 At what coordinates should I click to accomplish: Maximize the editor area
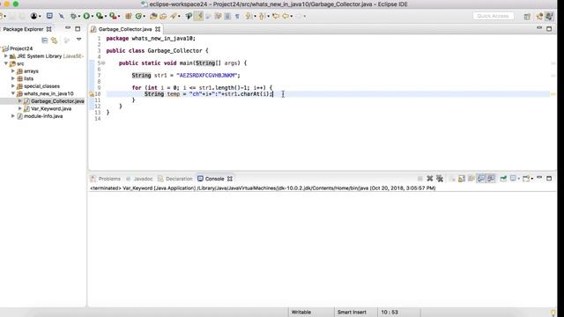pyautogui.click(x=549, y=28)
